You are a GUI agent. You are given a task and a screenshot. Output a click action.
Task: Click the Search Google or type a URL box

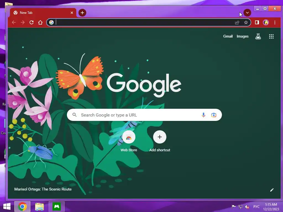pos(144,115)
